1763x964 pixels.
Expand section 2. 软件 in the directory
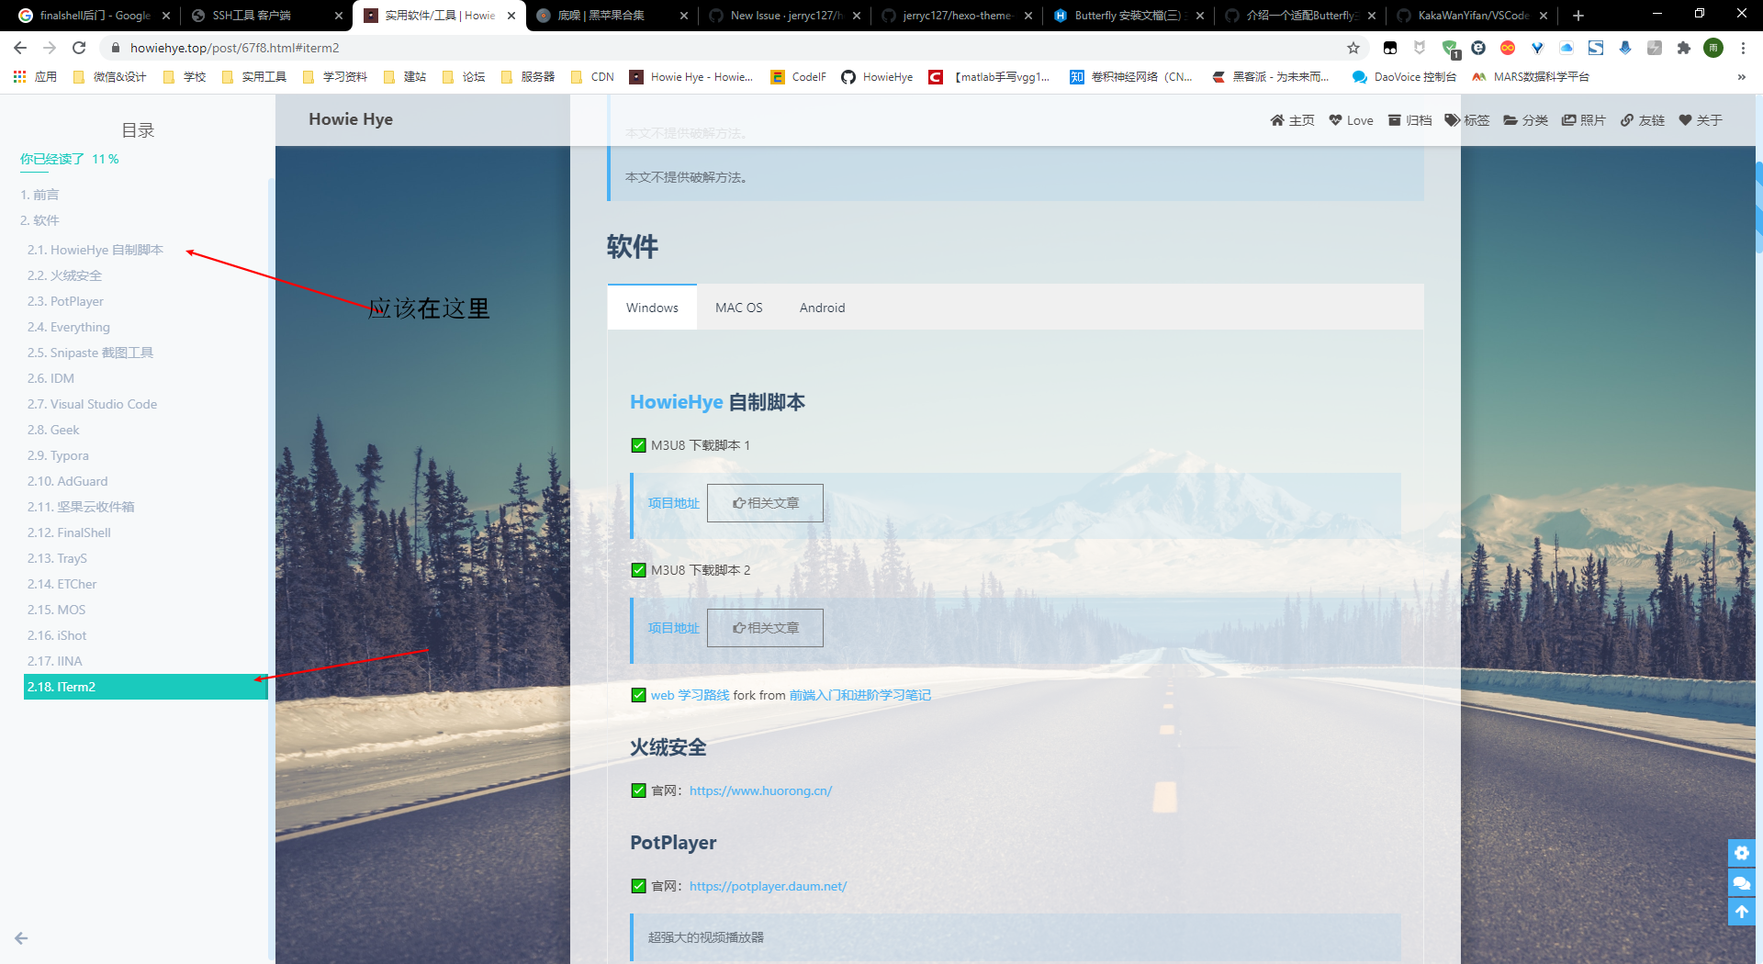click(40, 220)
